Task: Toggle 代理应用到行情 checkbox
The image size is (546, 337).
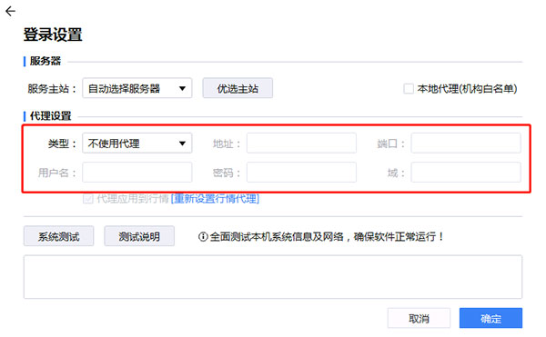Action: coord(87,199)
